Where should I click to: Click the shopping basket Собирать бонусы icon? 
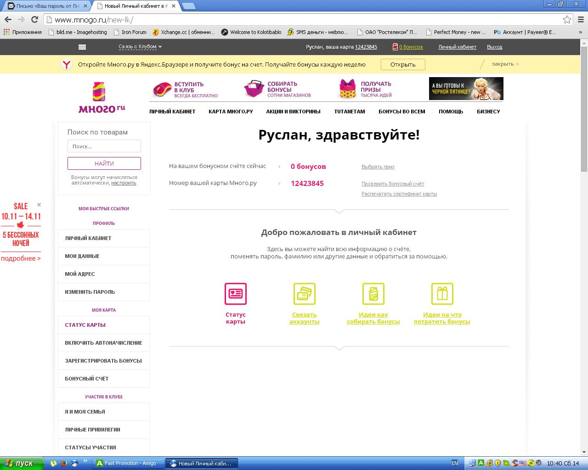254,89
